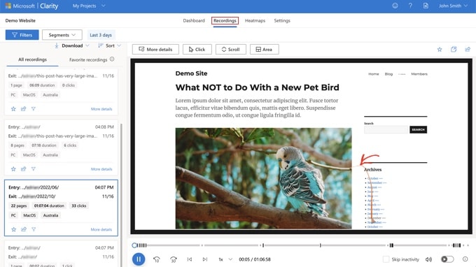Open the Filters button
Image resolution: width=476 pixels, height=267 pixels.
(x=22, y=35)
